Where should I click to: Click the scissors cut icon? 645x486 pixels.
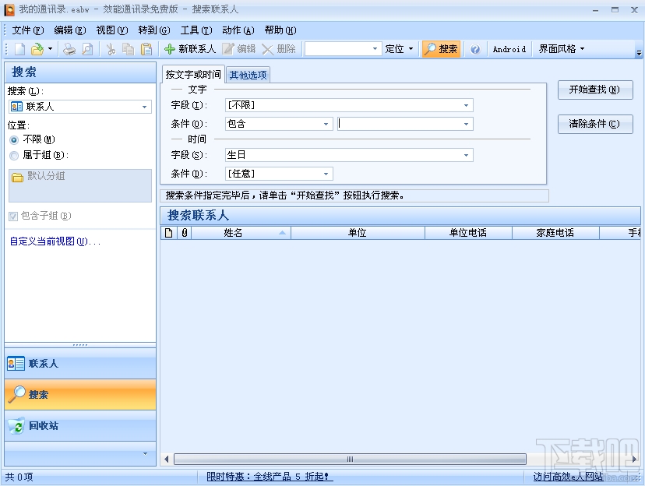point(111,49)
